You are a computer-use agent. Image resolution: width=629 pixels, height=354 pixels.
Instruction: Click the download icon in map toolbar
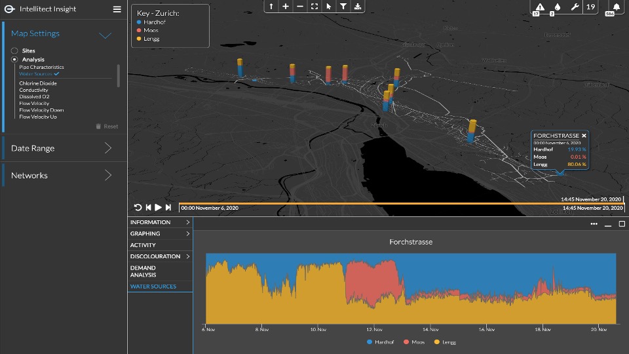[x=357, y=6]
